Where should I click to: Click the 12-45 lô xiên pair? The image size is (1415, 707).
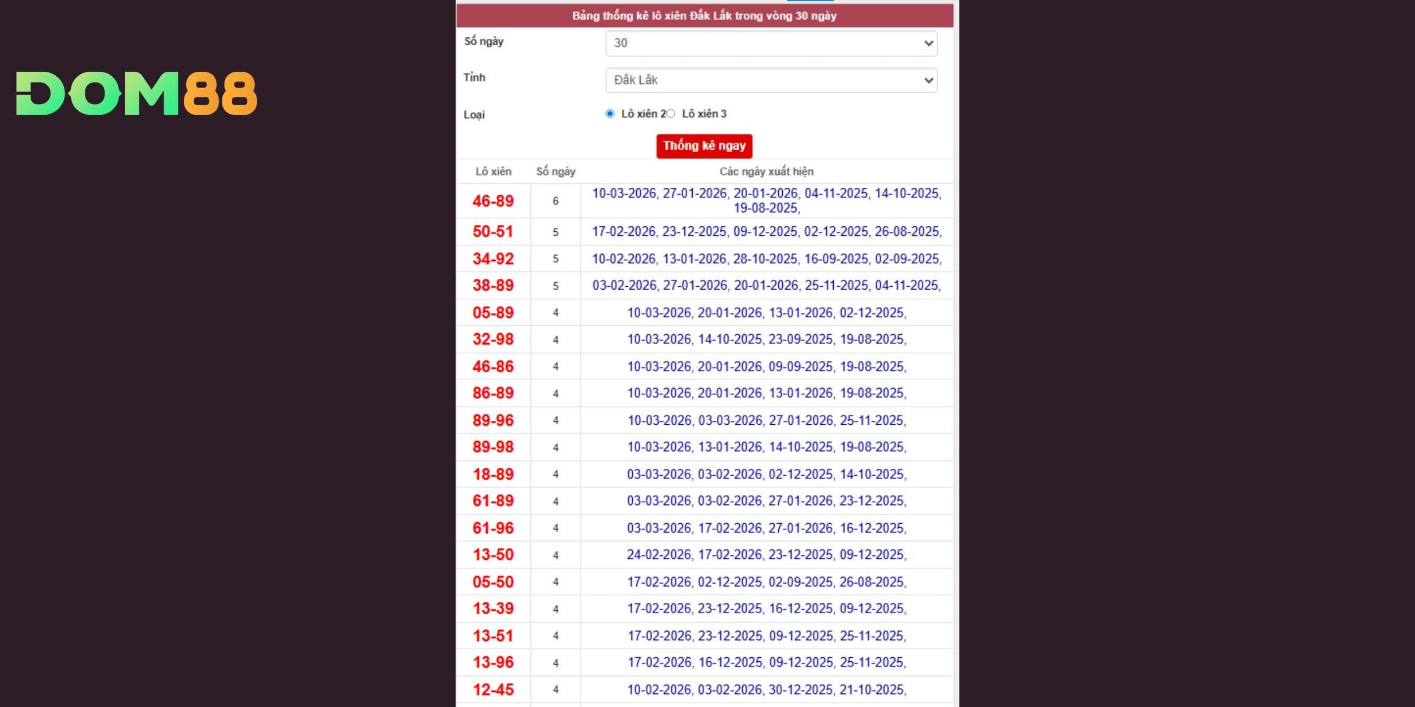[x=493, y=689]
